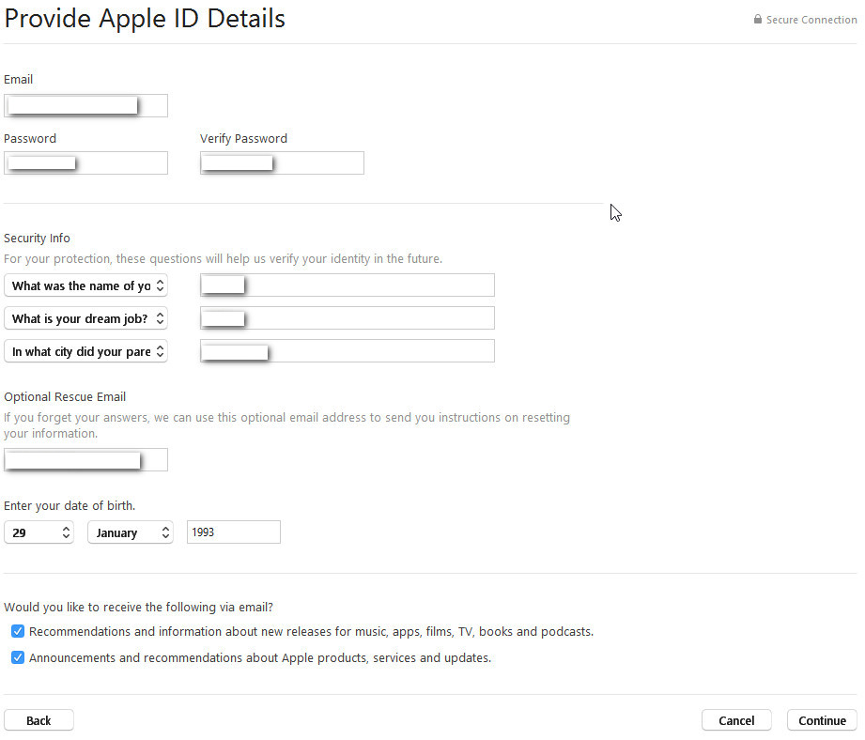The width and height of the screenshot is (865, 740).
Task: Click the birth year field showing 1993
Action: pyautogui.click(x=233, y=532)
